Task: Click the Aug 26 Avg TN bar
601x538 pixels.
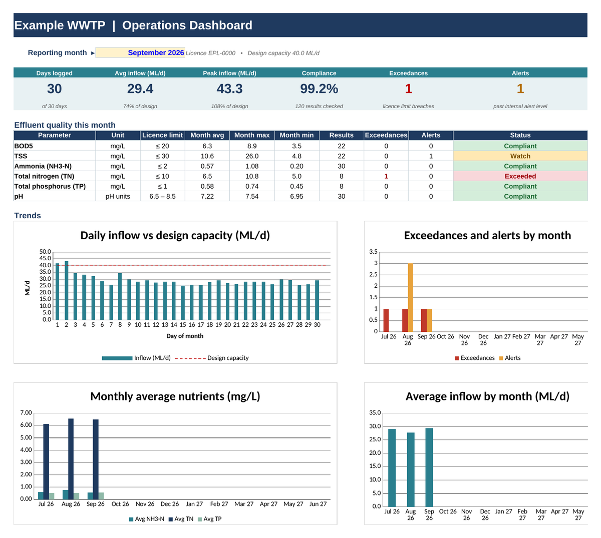Action: 71,459
